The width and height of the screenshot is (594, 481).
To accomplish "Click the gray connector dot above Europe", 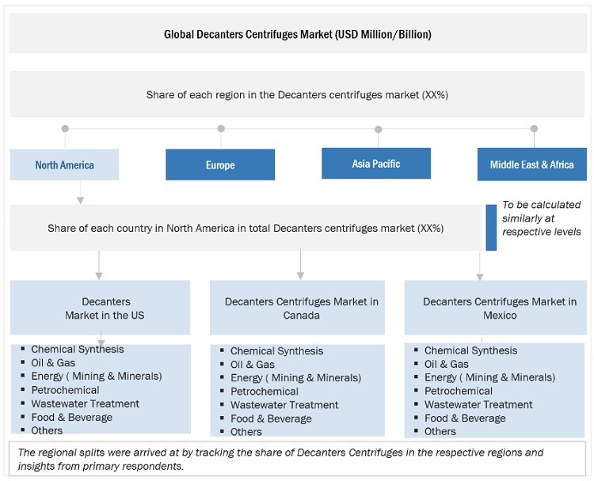I will point(221,129).
